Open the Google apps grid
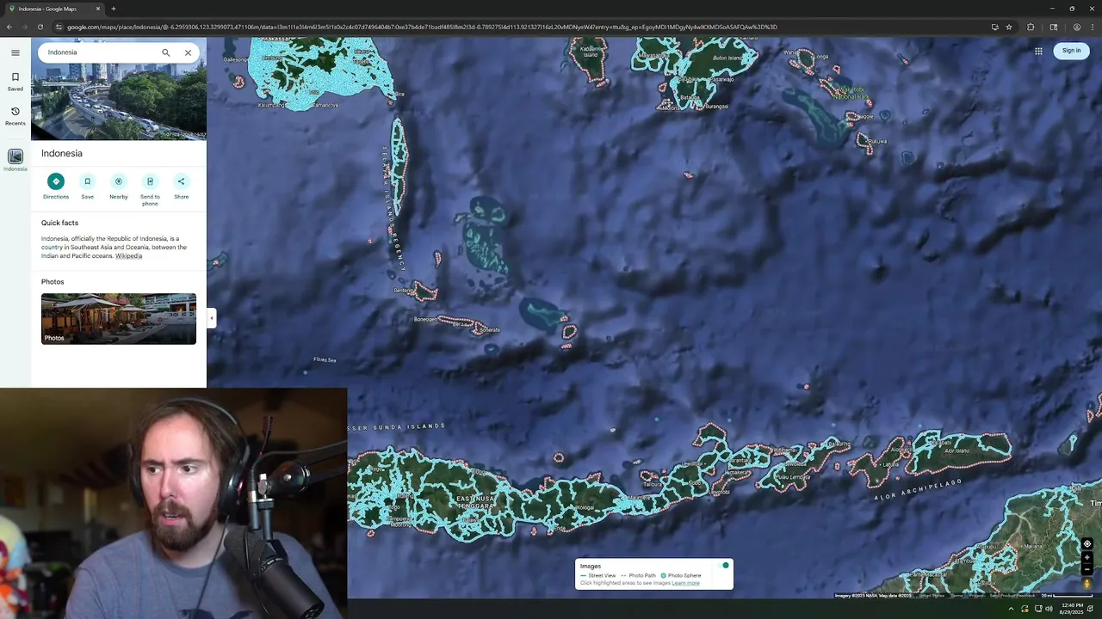The height and width of the screenshot is (619, 1102). pyautogui.click(x=1038, y=51)
